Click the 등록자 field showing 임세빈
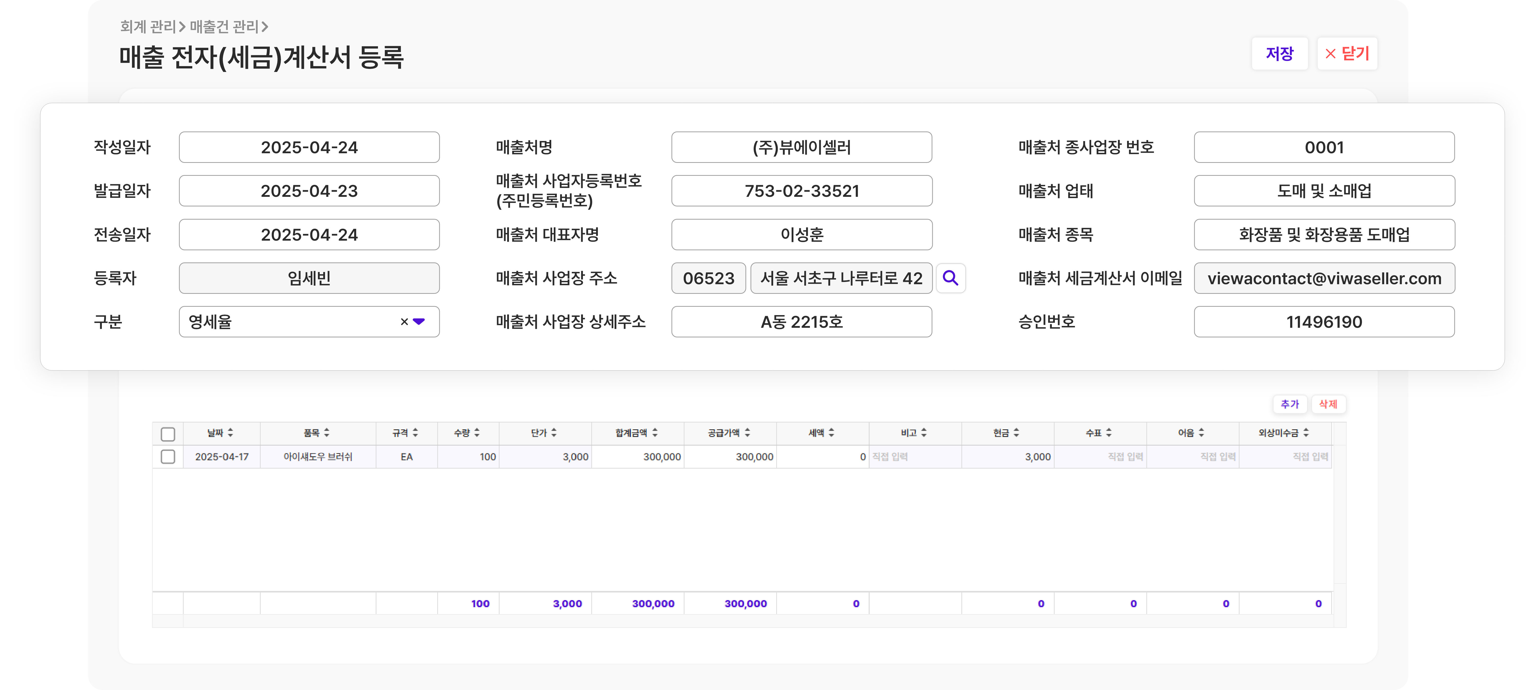Viewport: 1540px width, 690px height. pyautogui.click(x=309, y=278)
